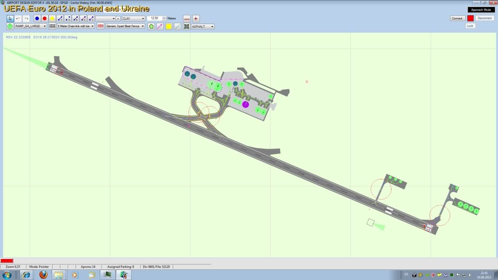
Task: Click the Aprons: 14 status field
Action: [x=88, y=267]
